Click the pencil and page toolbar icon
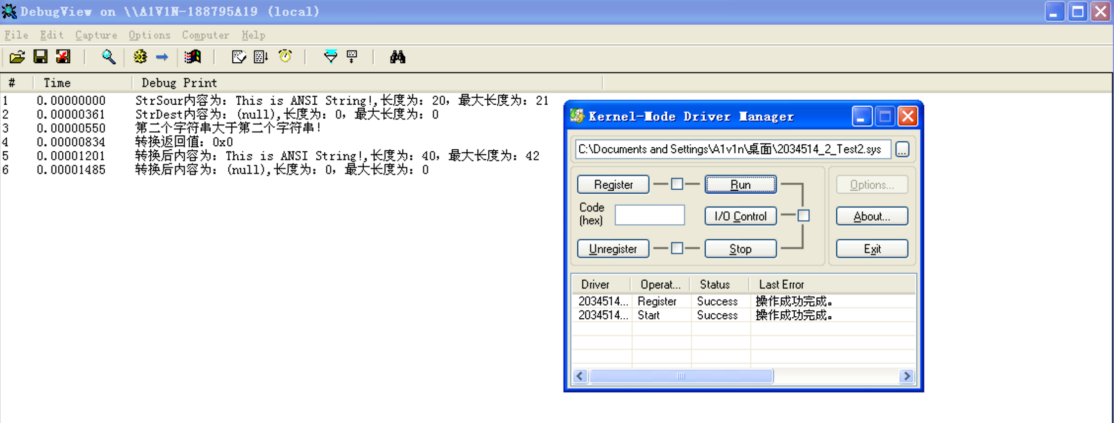 click(x=239, y=57)
